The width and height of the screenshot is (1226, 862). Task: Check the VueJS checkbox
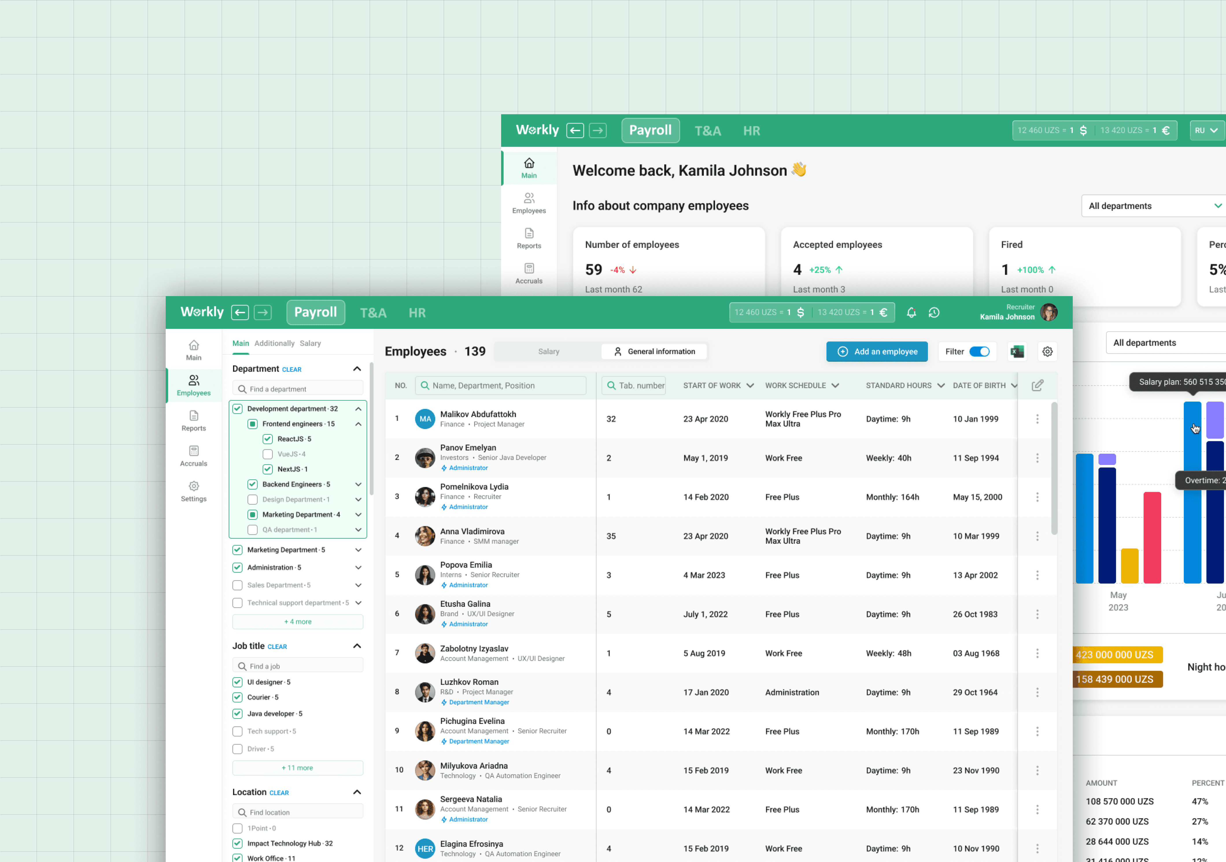(267, 454)
